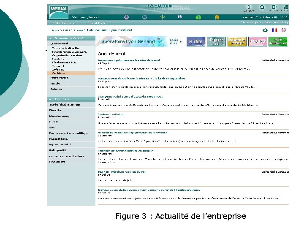Open 'Présentation' sidebar section
The image size is (304, 228).
pyautogui.click(x=60, y=78)
